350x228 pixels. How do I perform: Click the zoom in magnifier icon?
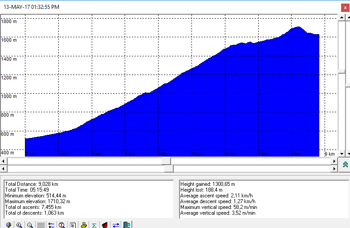[19, 224]
